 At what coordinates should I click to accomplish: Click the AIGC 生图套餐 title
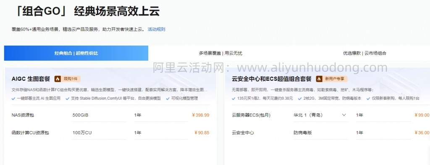[x=31, y=79]
